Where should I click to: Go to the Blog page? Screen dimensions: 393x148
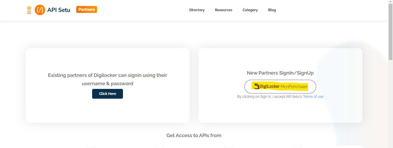pos(272,10)
